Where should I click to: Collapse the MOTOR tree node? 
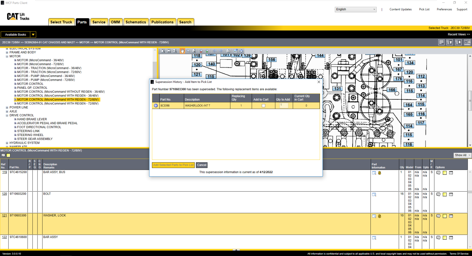coord(7,56)
